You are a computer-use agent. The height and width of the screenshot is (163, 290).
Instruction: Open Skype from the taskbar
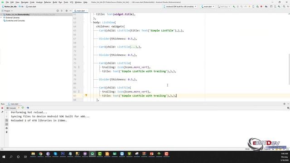(x=55, y=154)
